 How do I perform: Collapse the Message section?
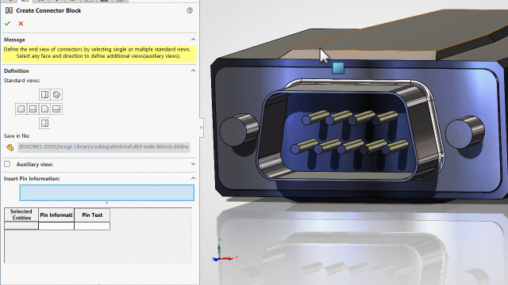coord(193,40)
